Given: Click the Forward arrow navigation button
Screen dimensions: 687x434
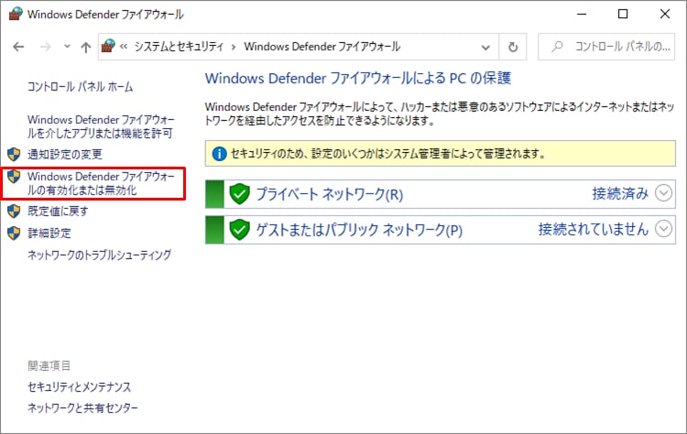Looking at the screenshot, I should [45, 47].
